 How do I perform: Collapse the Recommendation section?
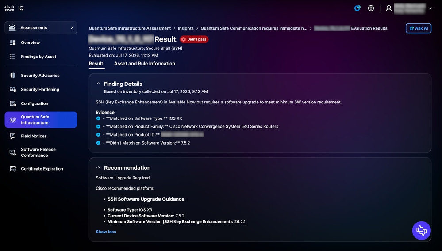click(x=98, y=167)
